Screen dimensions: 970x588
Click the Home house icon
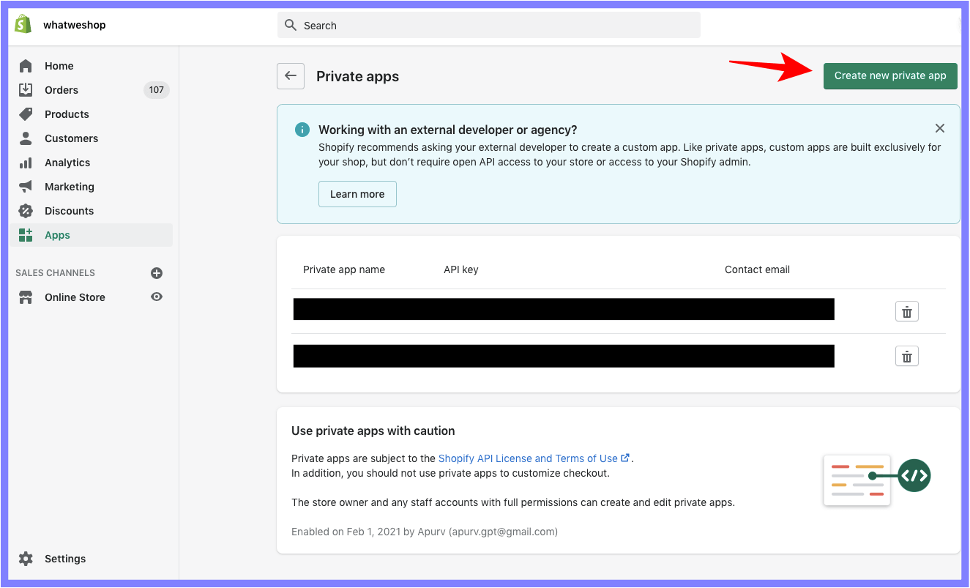[26, 66]
